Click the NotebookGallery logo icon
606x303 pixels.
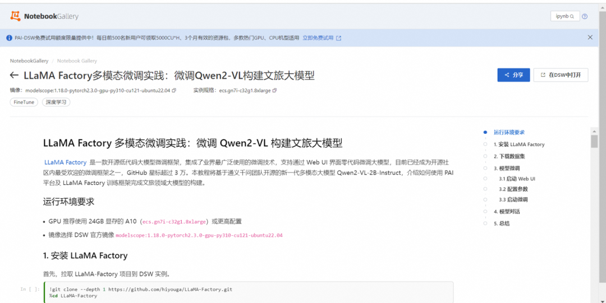click(15, 16)
